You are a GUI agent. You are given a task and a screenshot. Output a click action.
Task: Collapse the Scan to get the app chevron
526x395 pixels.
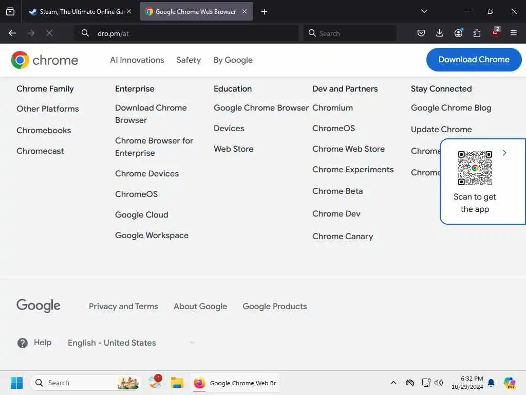pos(504,153)
